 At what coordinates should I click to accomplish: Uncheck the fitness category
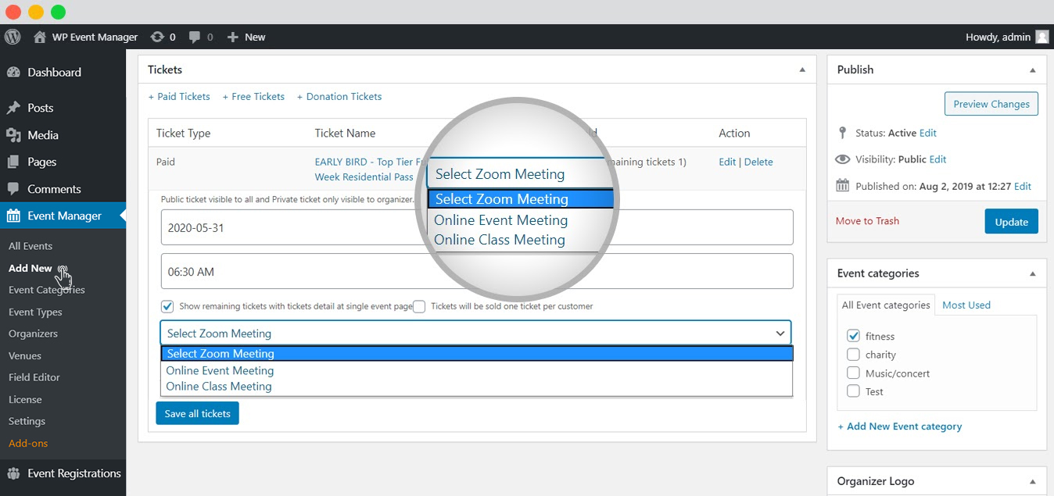click(853, 336)
